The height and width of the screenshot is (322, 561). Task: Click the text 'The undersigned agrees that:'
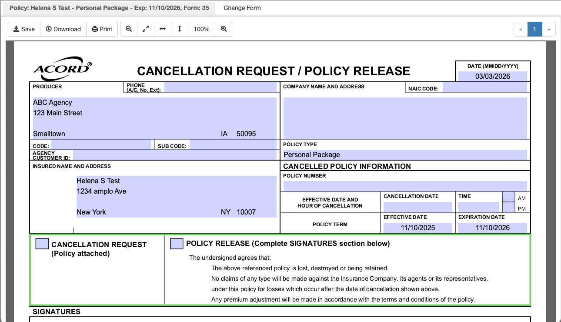point(230,258)
